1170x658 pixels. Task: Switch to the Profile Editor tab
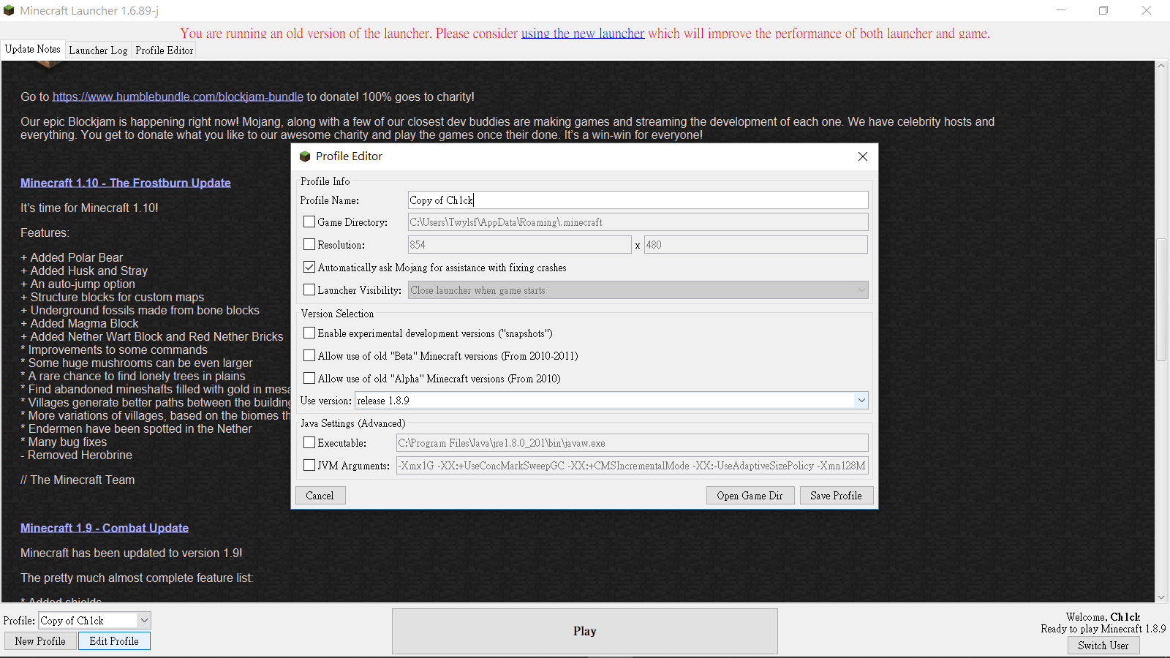click(165, 50)
